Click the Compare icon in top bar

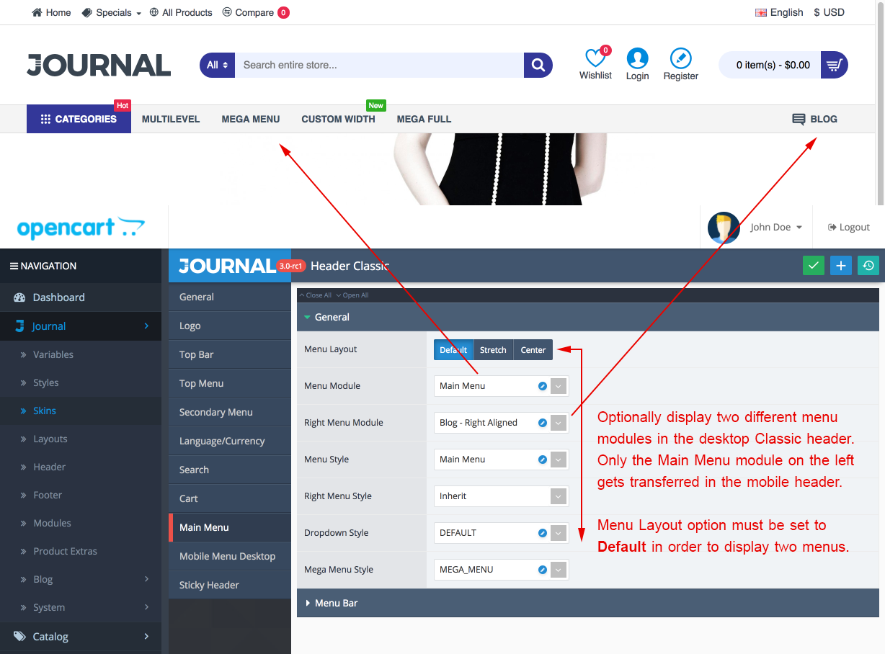[x=227, y=12]
